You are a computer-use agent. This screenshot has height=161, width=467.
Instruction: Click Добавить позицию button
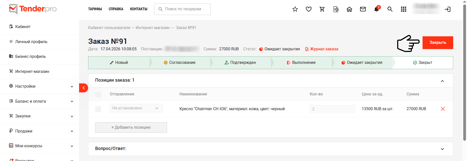tap(131, 127)
